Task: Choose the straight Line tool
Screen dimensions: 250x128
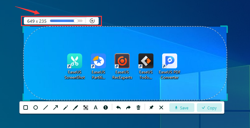Action: tap(46, 108)
